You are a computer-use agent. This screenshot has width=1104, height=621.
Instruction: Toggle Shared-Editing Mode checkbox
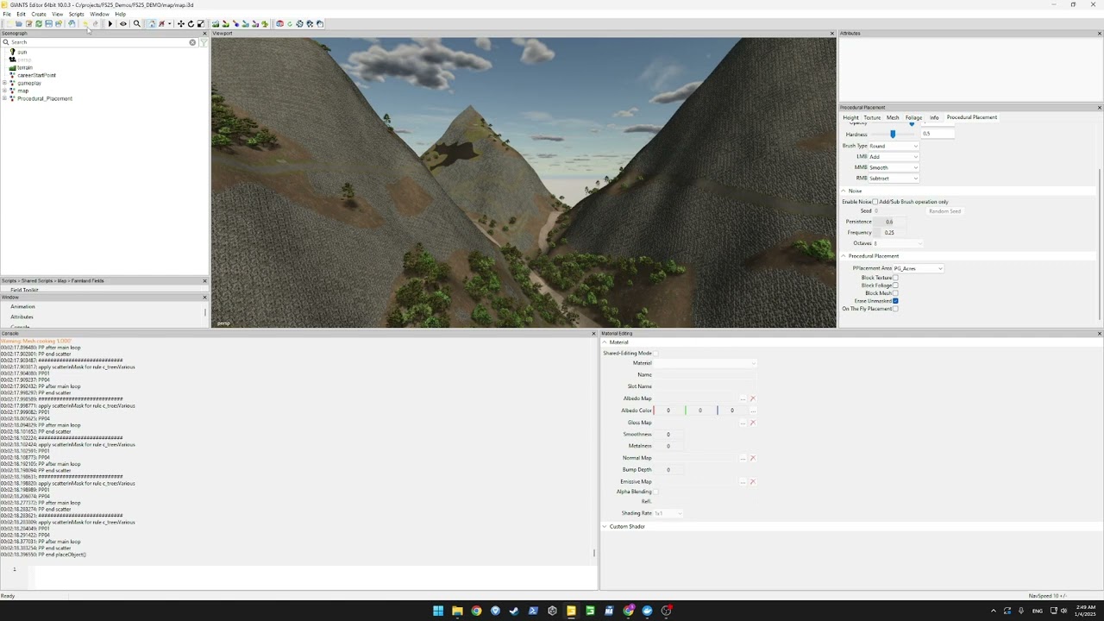655,354
